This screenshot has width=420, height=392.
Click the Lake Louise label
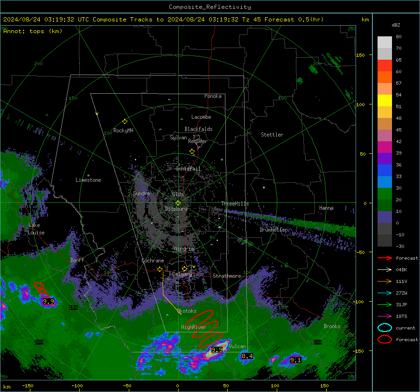(x=36, y=229)
